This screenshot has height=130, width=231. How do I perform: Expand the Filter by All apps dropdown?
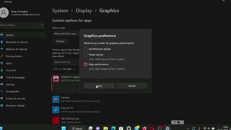pyautogui.click(x=64, y=69)
